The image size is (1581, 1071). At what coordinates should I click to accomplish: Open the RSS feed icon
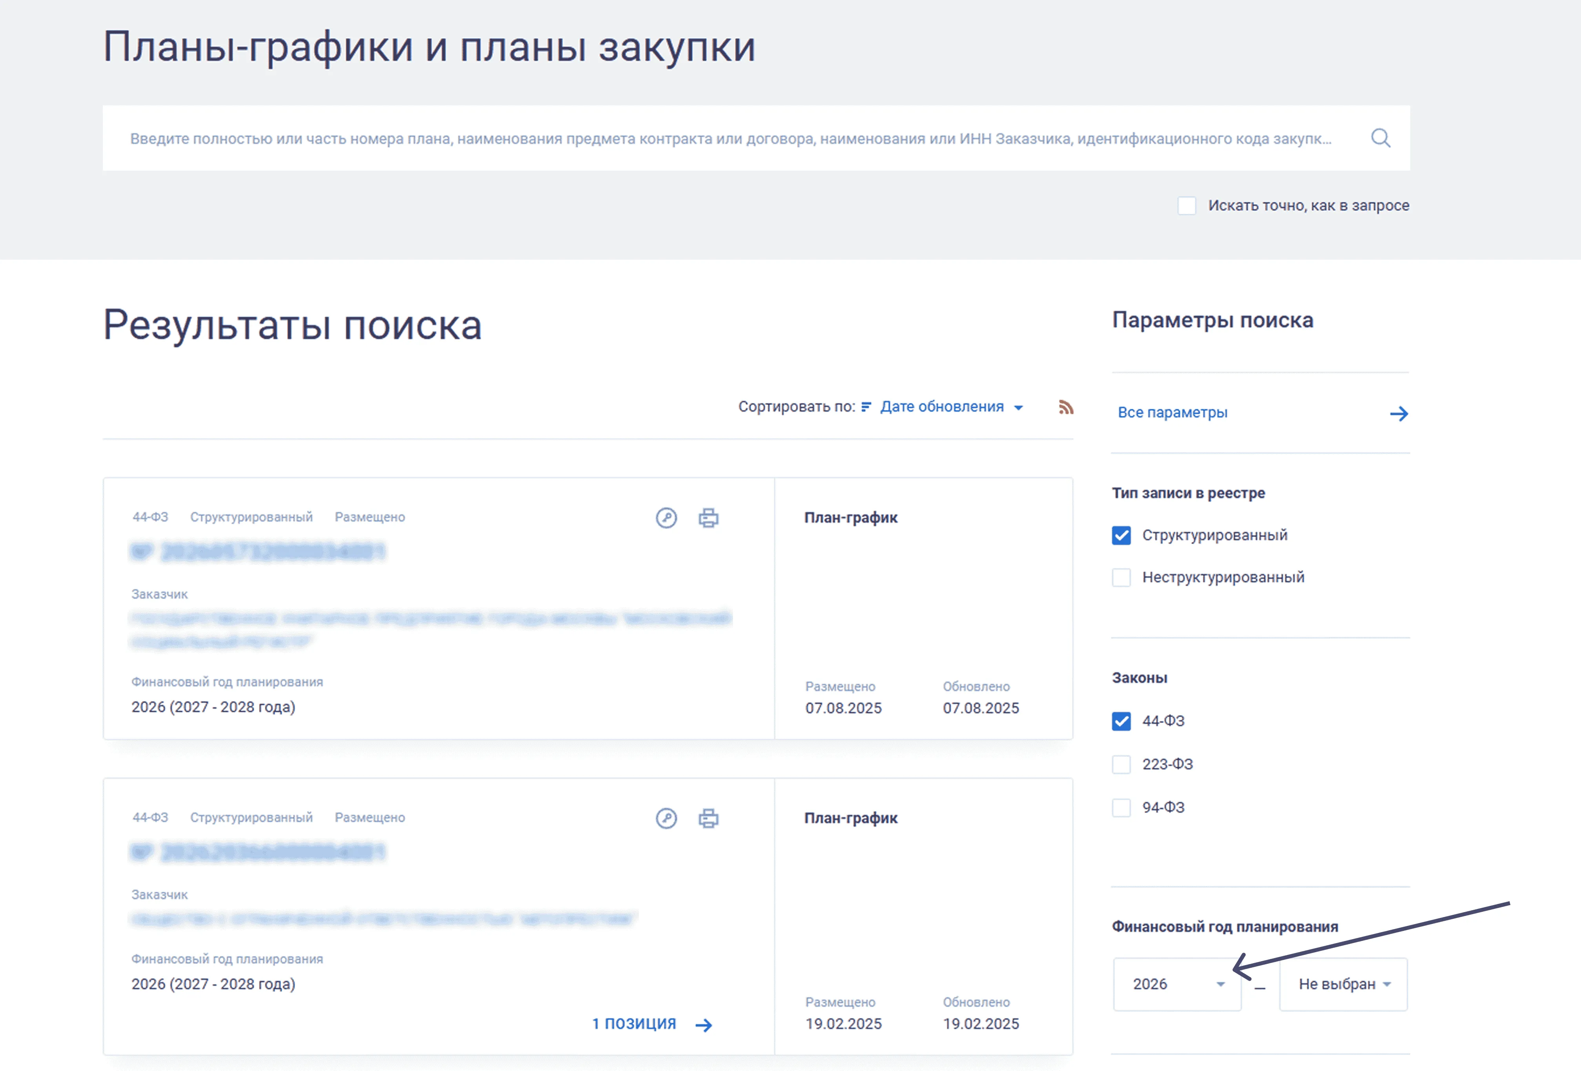pyautogui.click(x=1065, y=407)
